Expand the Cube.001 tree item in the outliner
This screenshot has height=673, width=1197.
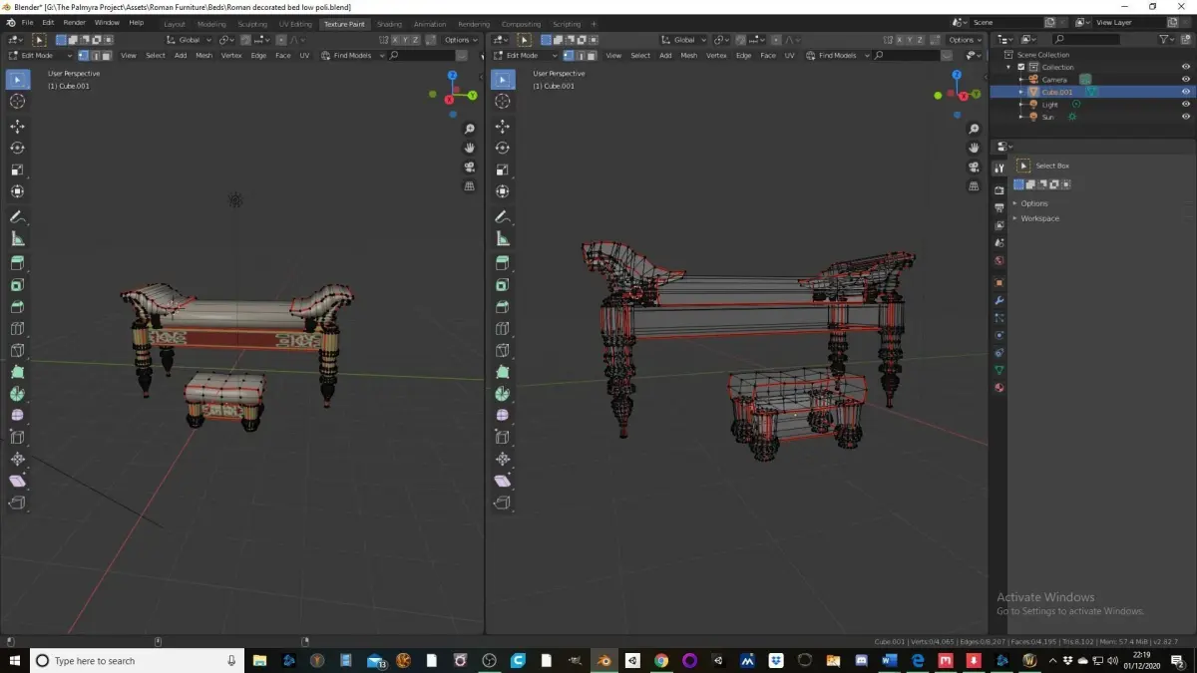coord(1021,92)
